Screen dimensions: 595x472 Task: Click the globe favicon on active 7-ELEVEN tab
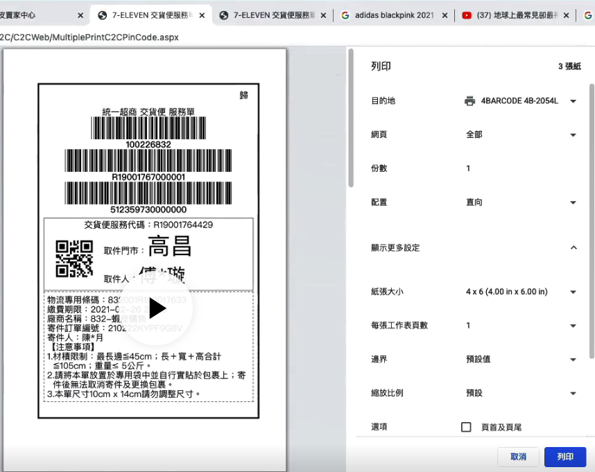[x=102, y=15]
